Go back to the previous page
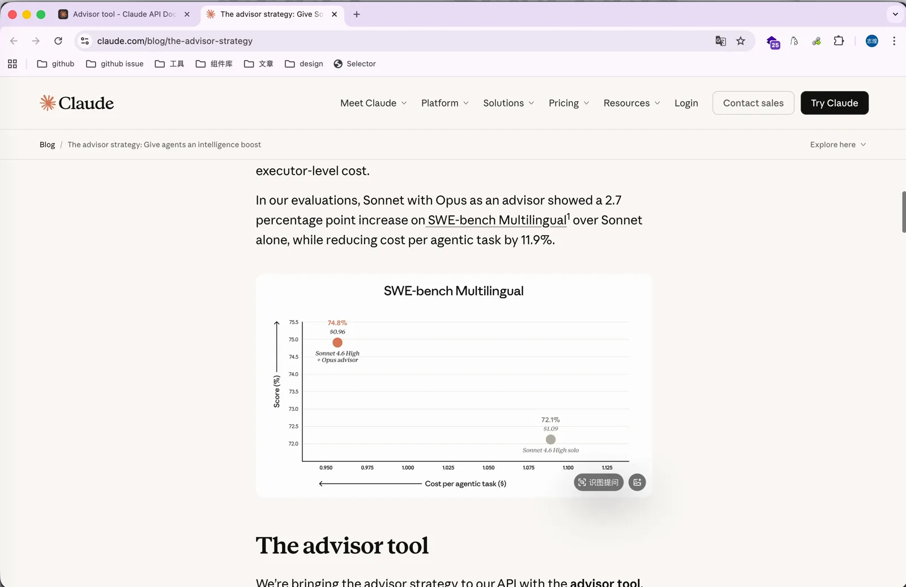Screen dimensions: 906x587 pos(14,41)
